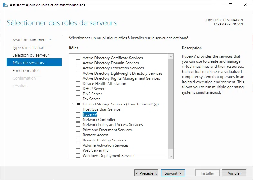Check the DNS Server role
The image size is (253, 180).
click(x=78, y=94)
